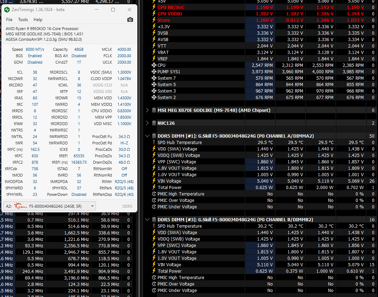
Task: Click the chip icon beside MSI MEG X870E chipset
Action: pyautogui.click(x=154, y=110)
